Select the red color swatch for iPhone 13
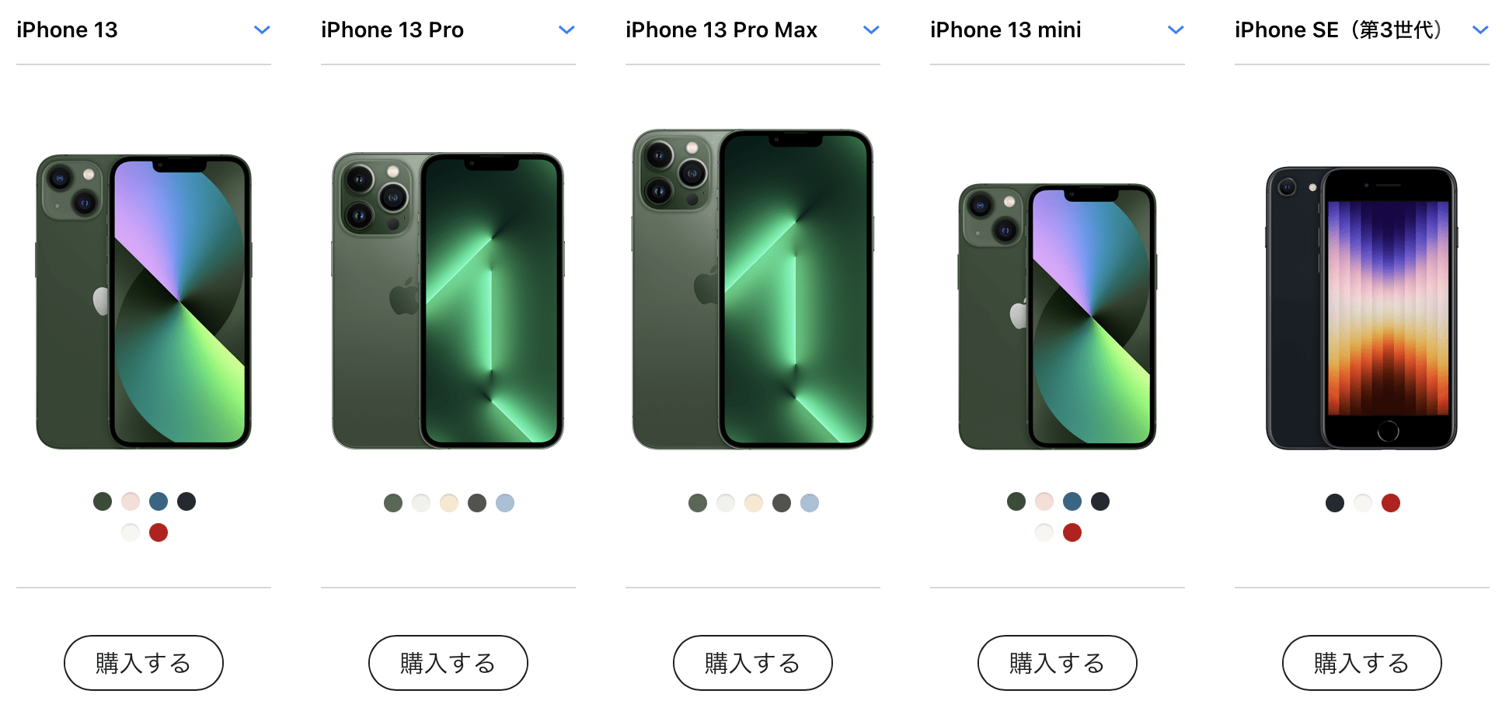The width and height of the screenshot is (1509, 725). [159, 532]
